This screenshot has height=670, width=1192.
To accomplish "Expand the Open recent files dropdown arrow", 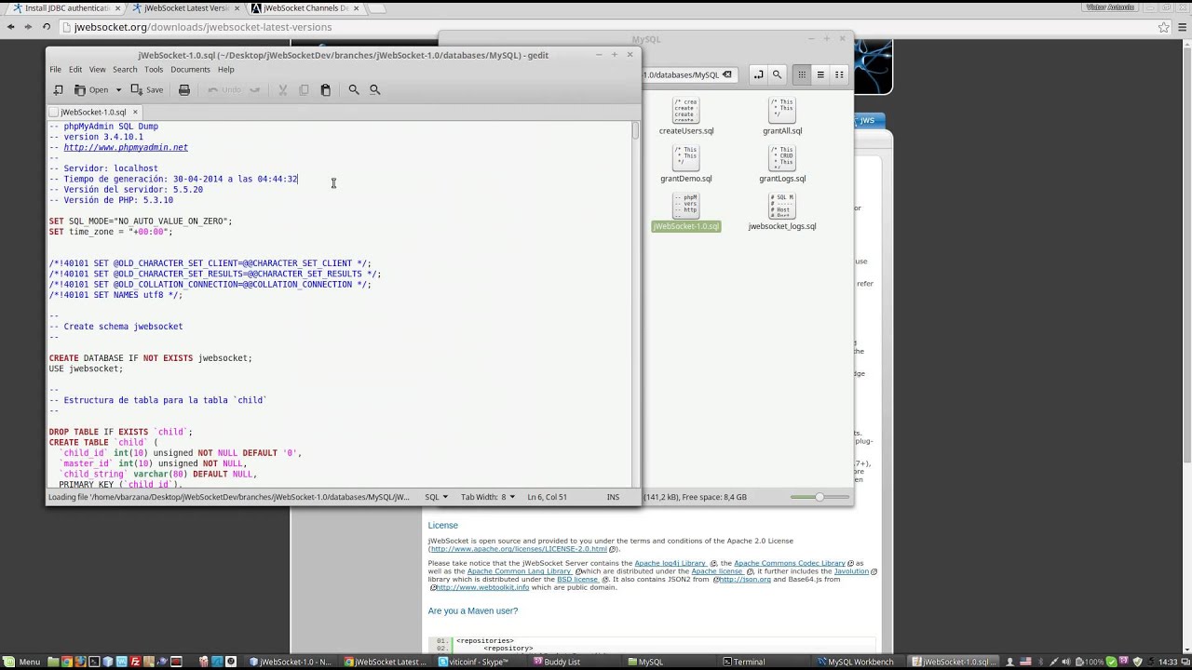I will click(118, 90).
